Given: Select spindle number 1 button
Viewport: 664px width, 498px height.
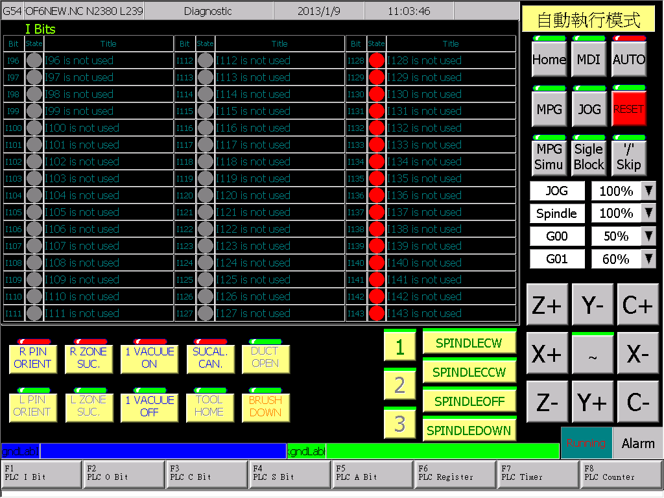Looking at the screenshot, I should pyautogui.click(x=399, y=346).
